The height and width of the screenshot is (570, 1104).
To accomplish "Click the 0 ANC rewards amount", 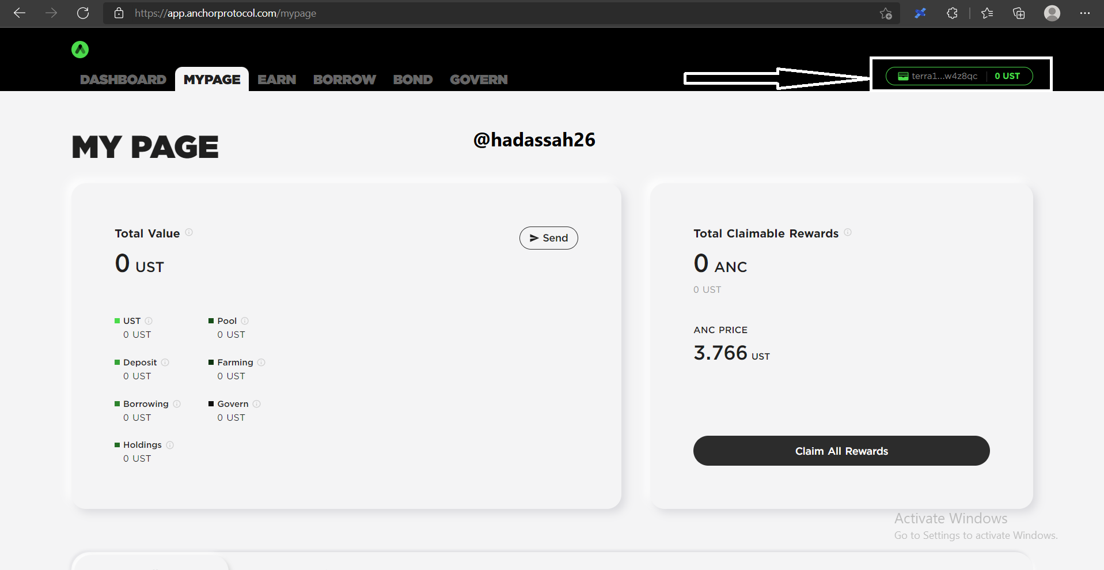I will coord(720,264).
